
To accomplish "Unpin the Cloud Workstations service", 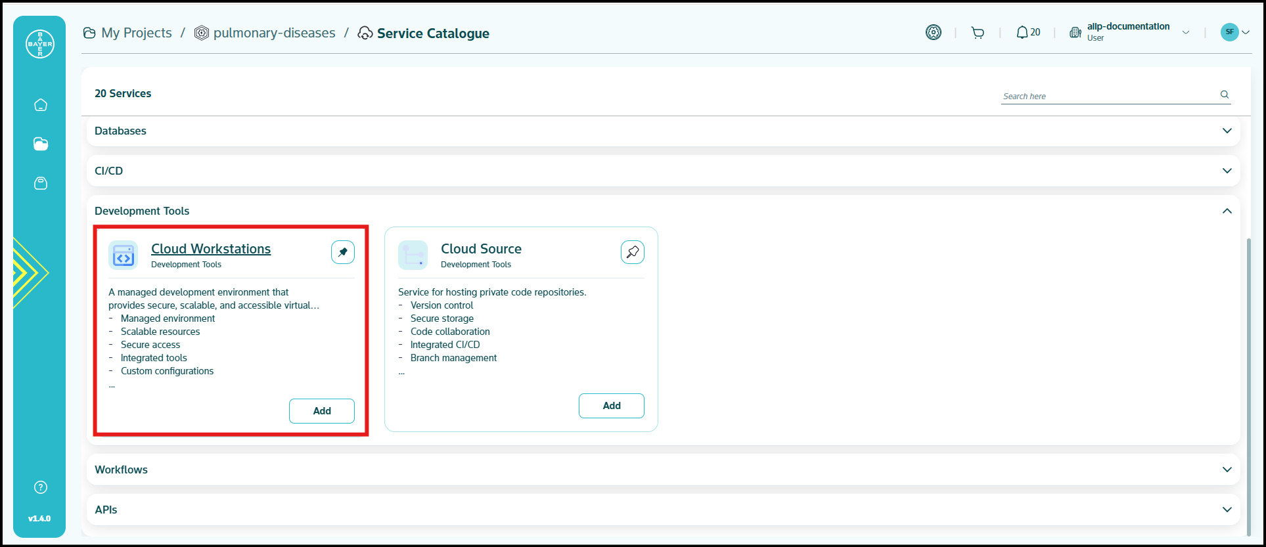I will [x=343, y=252].
